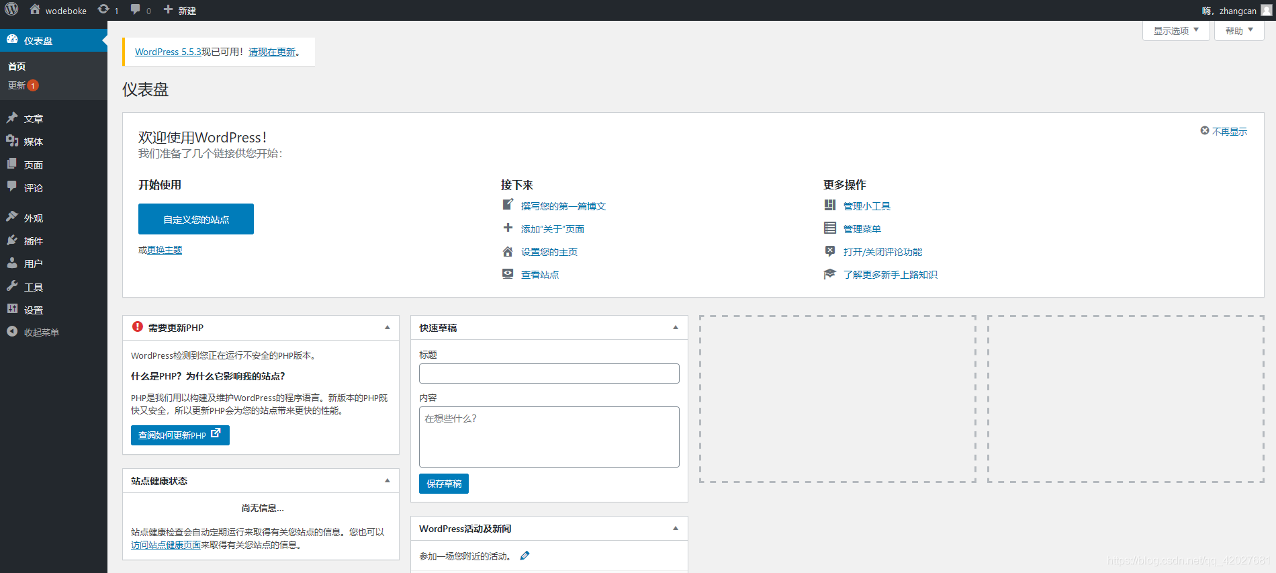Click the 收起菜单 label
Image resolution: width=1276 pixels, height=573 pixels.
[42, 333]
